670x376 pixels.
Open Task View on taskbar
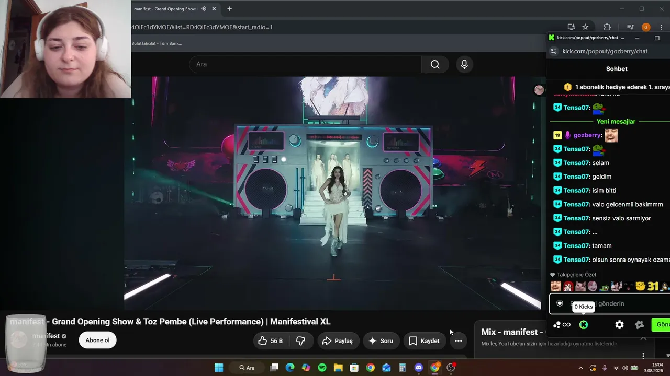pos(274,368)
